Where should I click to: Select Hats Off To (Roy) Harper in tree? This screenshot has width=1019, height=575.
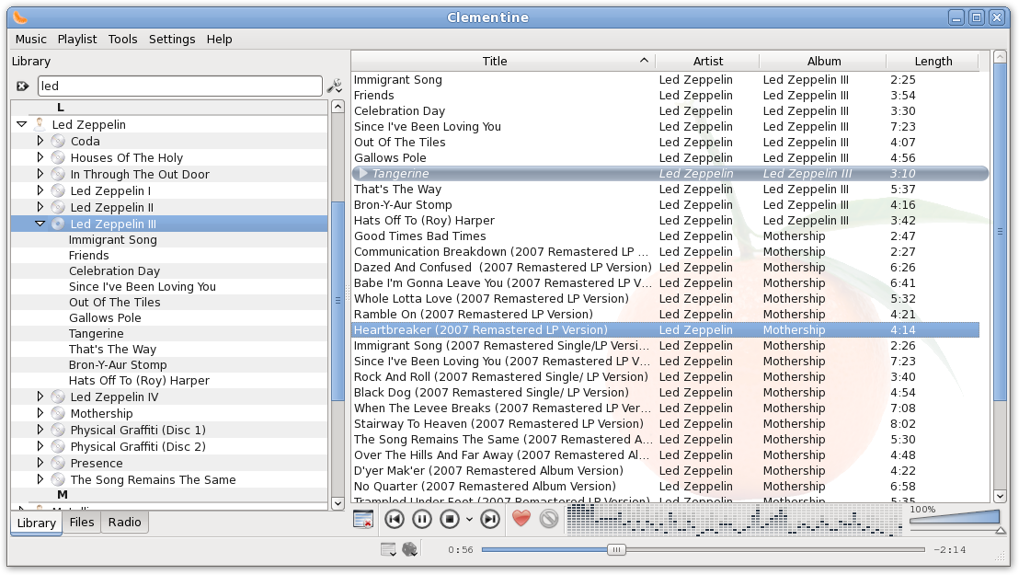coord(139,381)
